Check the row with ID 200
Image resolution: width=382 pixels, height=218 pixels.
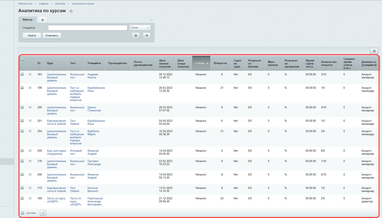(x=22, y=107)
